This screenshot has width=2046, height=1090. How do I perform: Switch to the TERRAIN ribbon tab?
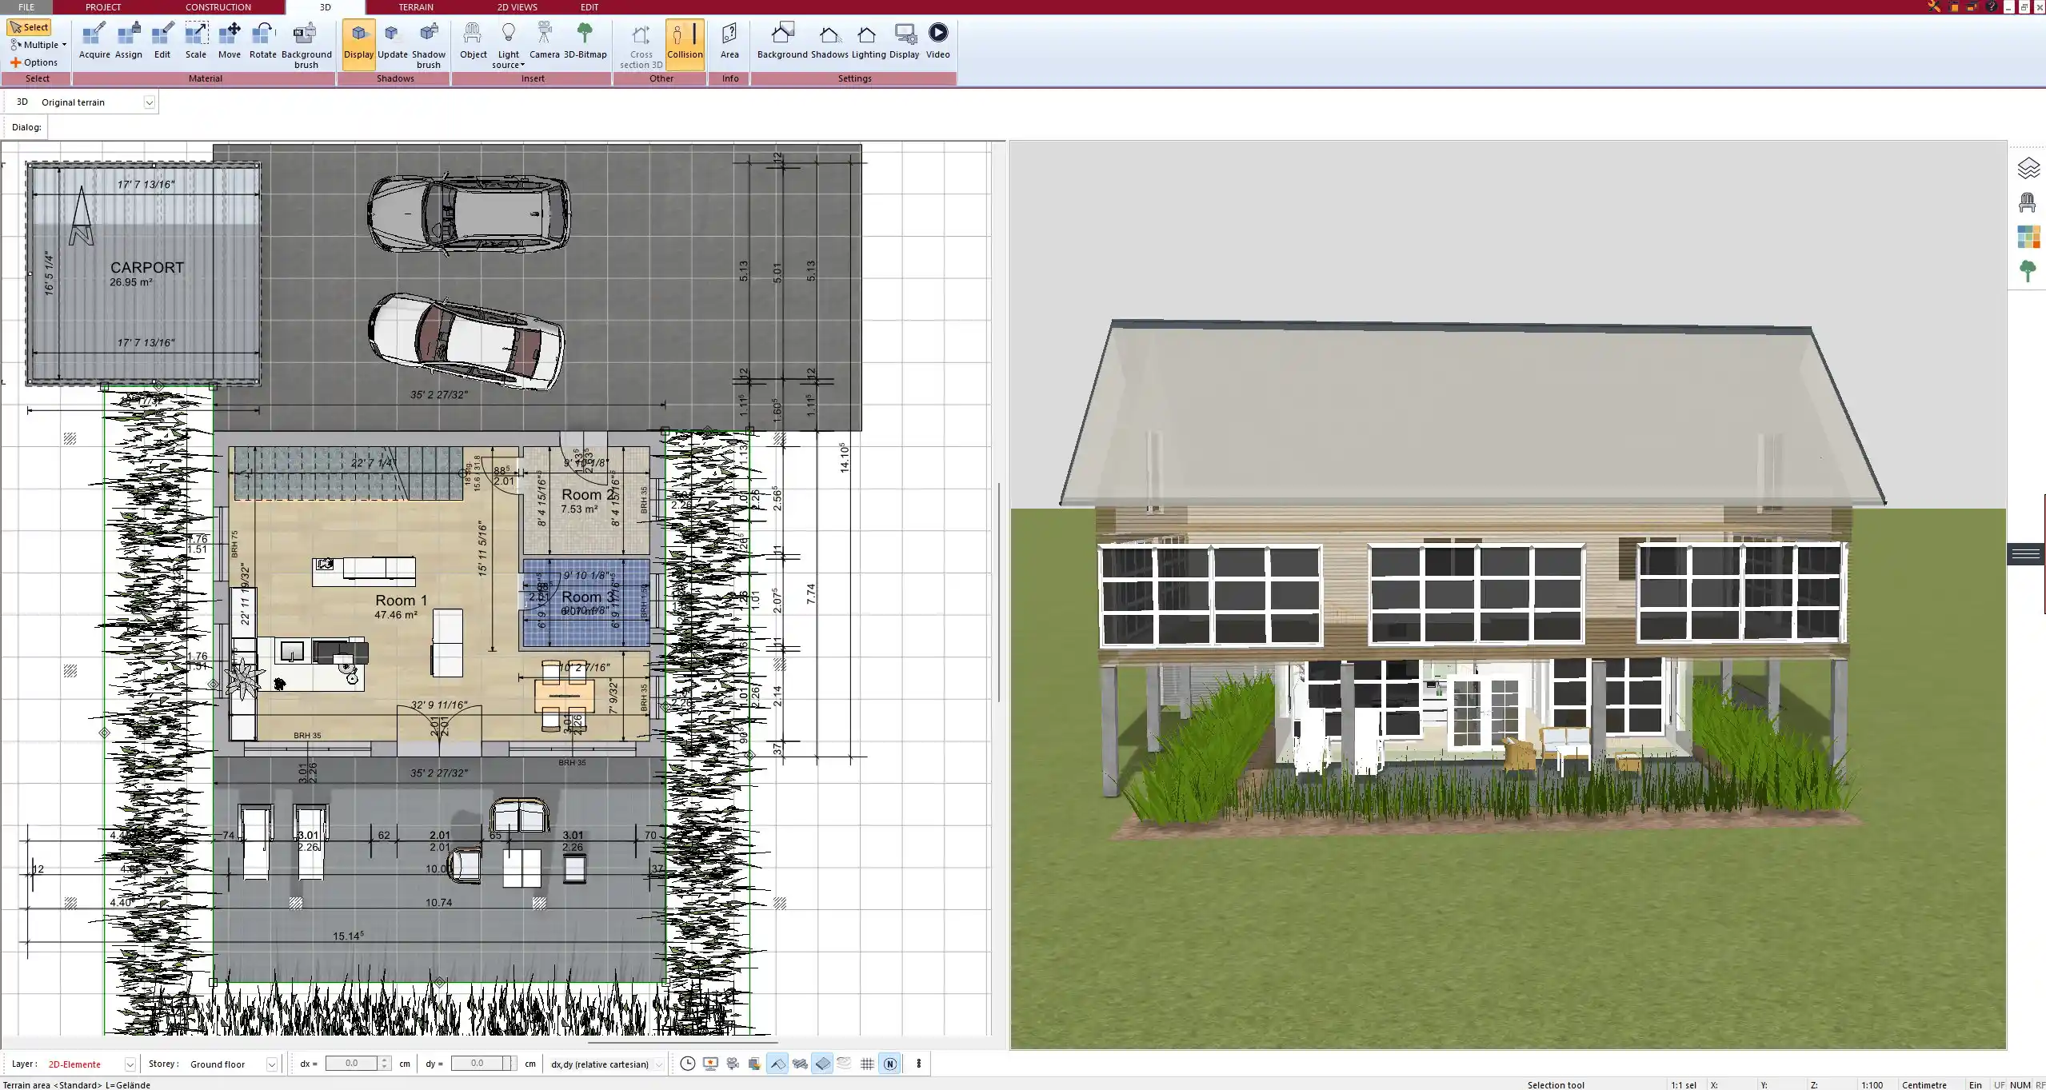click(x=415, y=7)
